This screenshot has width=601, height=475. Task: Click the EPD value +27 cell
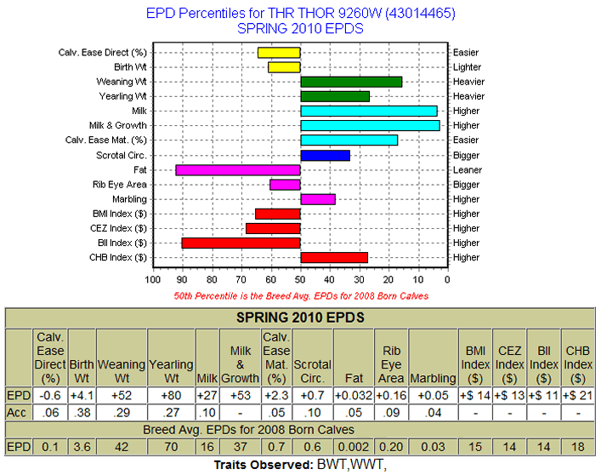(x=207, y=395)
